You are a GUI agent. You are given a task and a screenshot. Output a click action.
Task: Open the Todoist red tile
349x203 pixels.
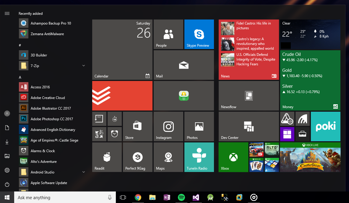[x=122, y=96]
